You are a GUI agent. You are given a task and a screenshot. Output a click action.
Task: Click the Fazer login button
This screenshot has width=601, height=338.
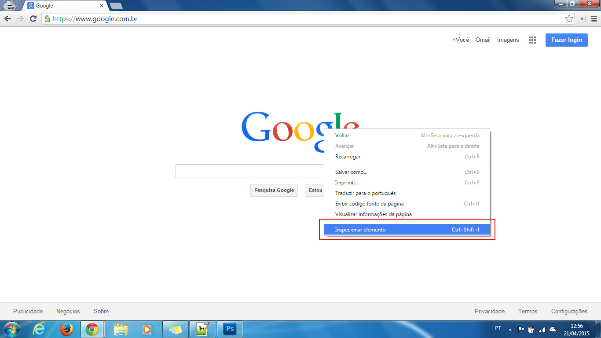(x=566, y=40)
